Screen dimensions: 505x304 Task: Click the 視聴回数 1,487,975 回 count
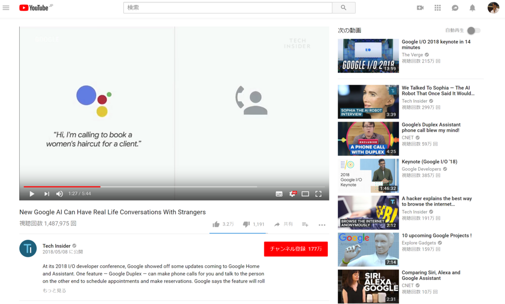point(48,223)
